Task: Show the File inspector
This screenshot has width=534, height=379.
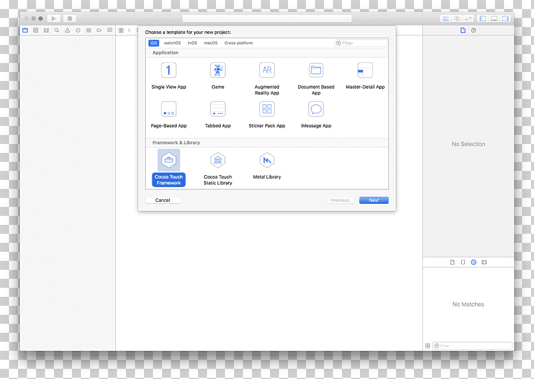Action: pos(463,31)
